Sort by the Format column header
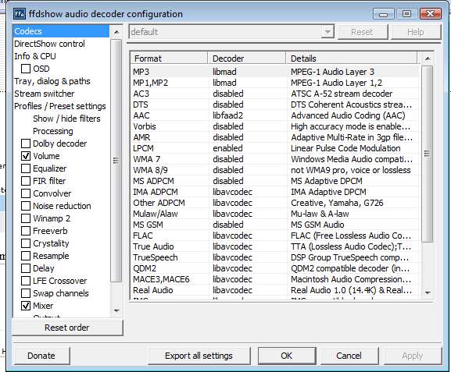Screen dimensions: 451x372 [169, 58]
